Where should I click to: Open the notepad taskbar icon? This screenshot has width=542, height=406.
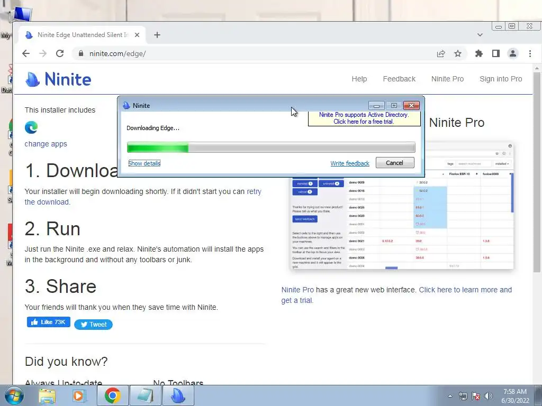(x=145, y=396)
